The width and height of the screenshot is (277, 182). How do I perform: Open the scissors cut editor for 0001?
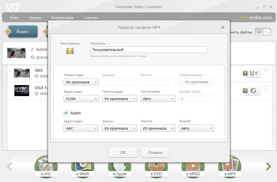click(254, 73)
